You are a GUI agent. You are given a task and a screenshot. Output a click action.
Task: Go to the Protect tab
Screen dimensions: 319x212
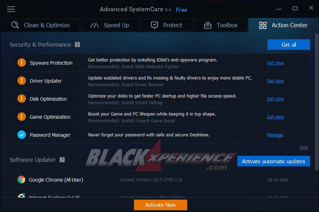pyautogui.click(x=167, y=25)
